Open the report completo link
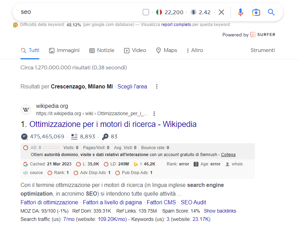Viewport: 298px width, 240px height. pyautogui.click(x=176, y=25)
